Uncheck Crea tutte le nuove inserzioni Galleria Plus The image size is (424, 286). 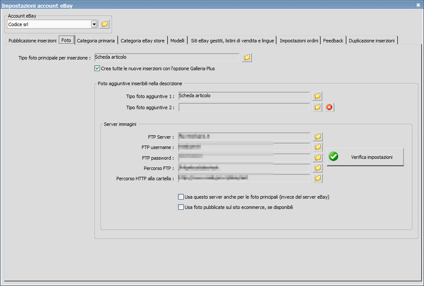[x=97, y=69]
